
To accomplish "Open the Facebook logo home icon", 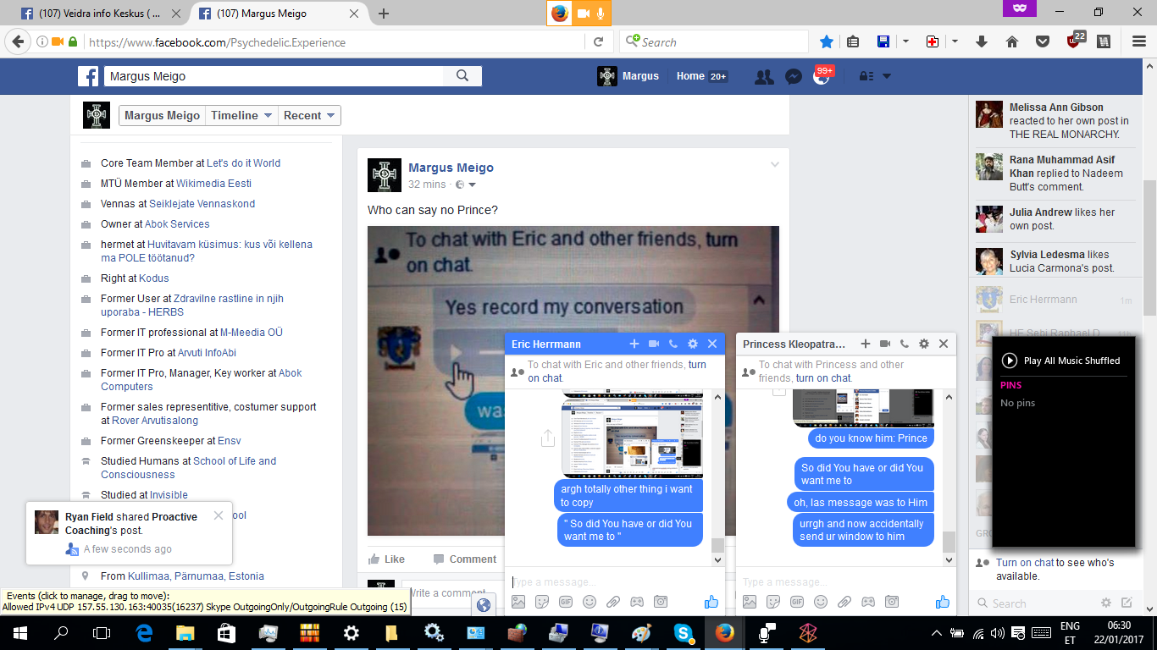I will (x=89, y=76).
